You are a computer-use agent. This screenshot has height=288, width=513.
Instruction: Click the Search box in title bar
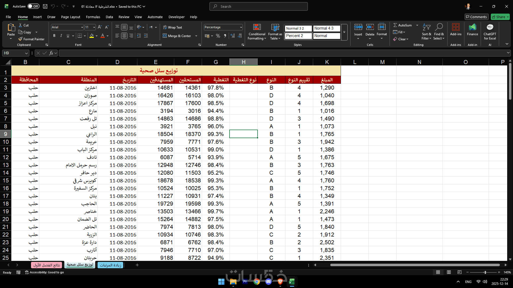[x=258, y=6]
